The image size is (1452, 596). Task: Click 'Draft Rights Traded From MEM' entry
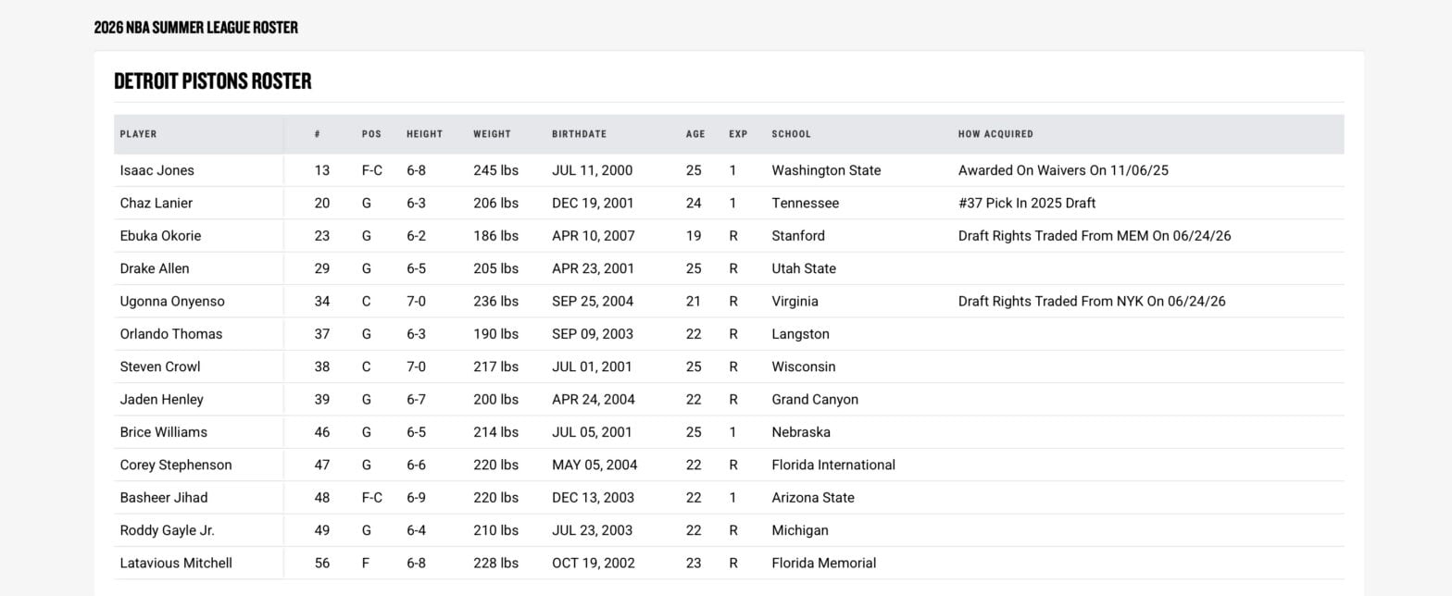point(1095,236)
